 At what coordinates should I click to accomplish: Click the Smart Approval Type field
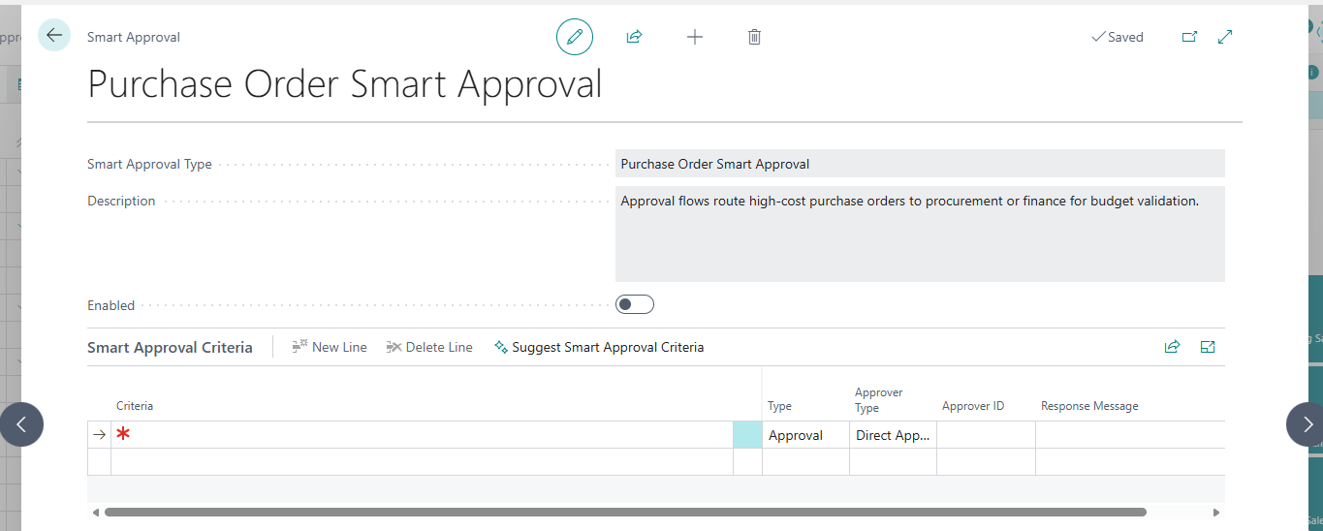(920, 164)
